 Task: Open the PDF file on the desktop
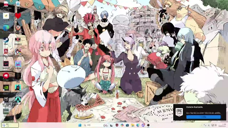pos(6,5)
